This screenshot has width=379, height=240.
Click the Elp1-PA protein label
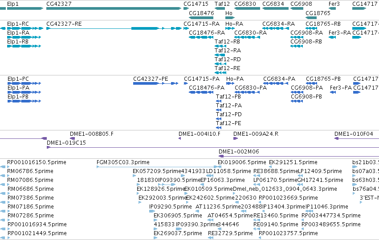18,88
